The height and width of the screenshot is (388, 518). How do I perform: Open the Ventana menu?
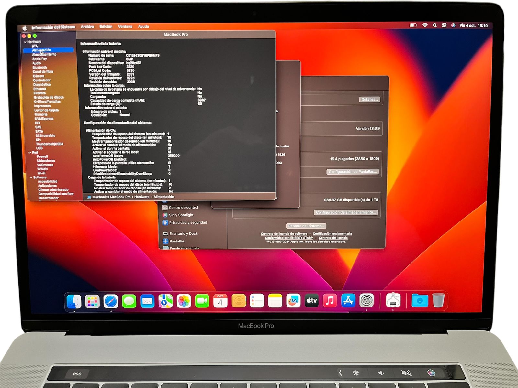[x=125, y=27]
